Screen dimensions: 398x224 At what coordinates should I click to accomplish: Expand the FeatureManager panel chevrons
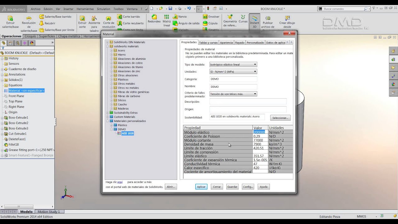[52, 43]
